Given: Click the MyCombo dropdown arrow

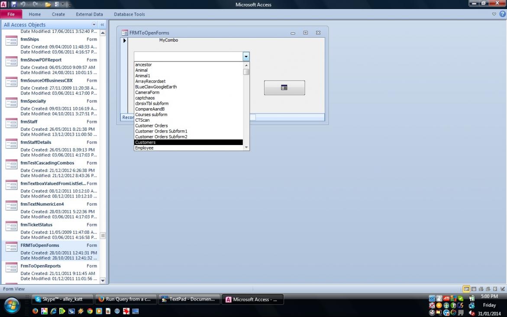Looking at the screenshot, I should click(x=246, y=57).
